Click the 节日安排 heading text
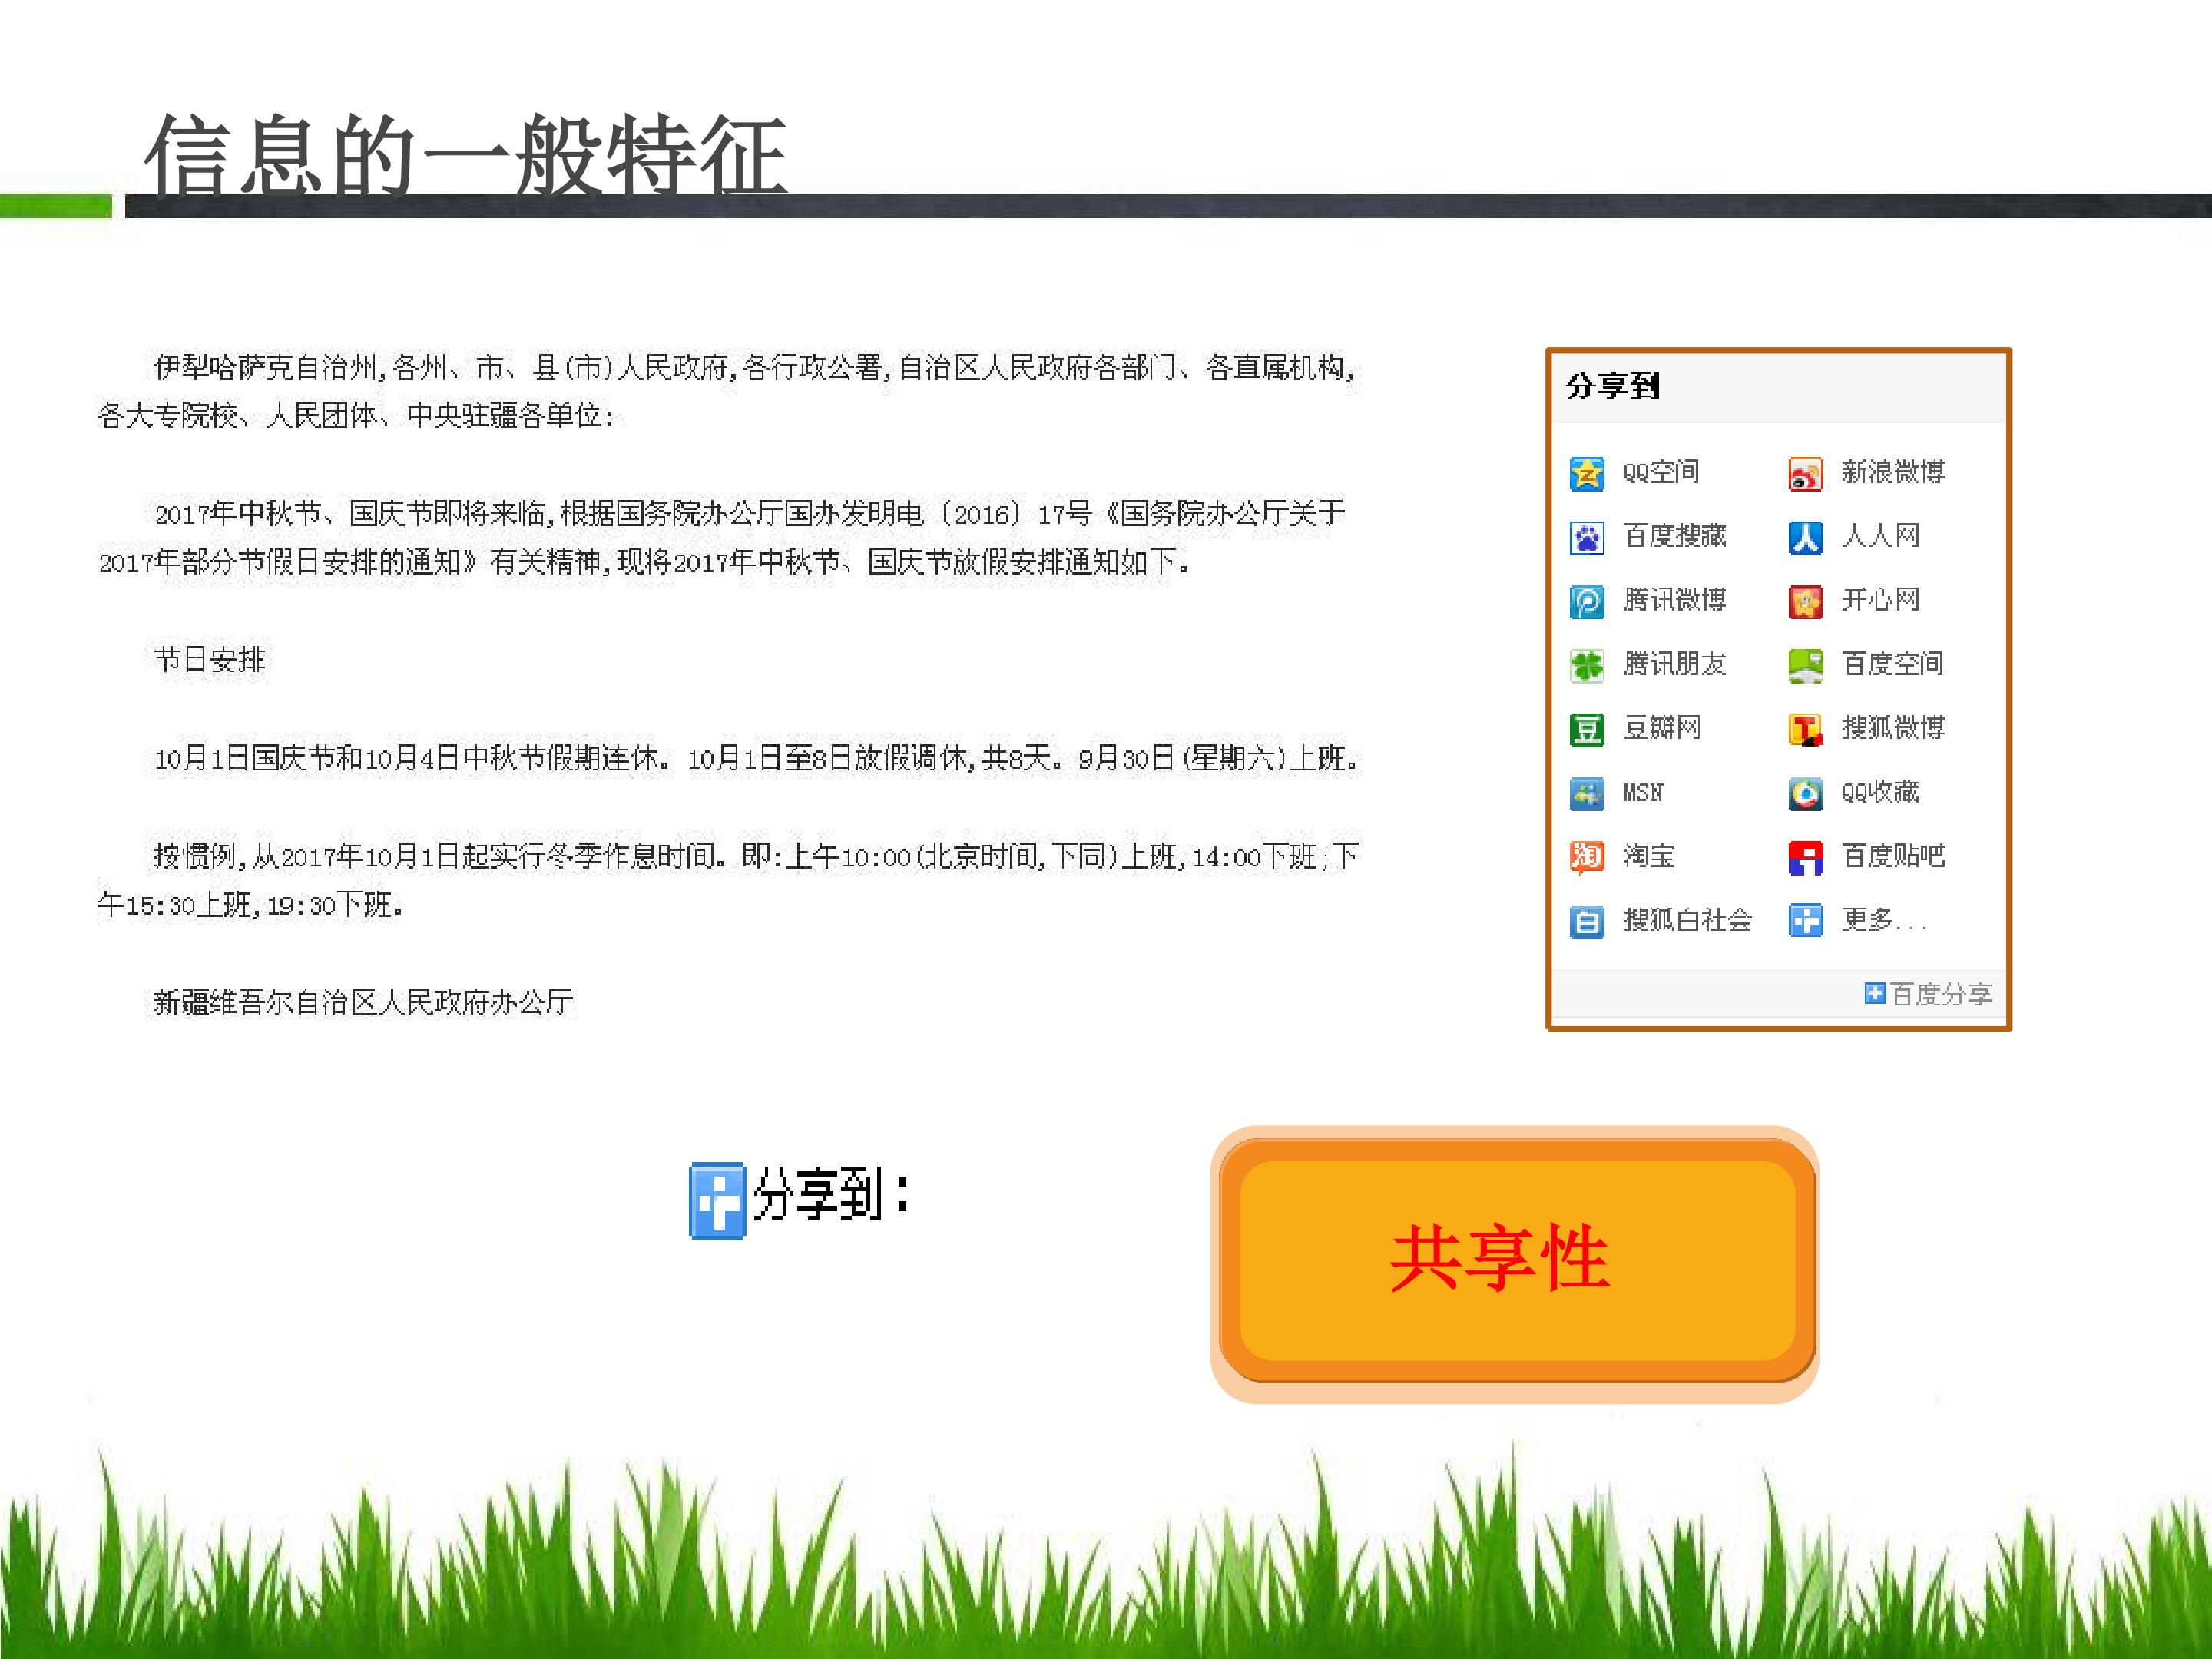 [210, 660]
